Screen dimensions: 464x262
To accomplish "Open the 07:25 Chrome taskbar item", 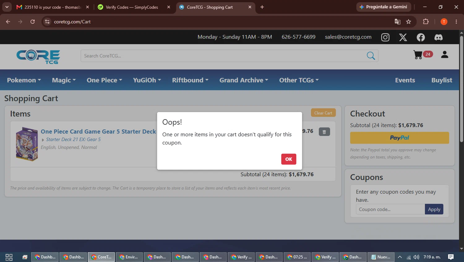I will coord(297,257).
